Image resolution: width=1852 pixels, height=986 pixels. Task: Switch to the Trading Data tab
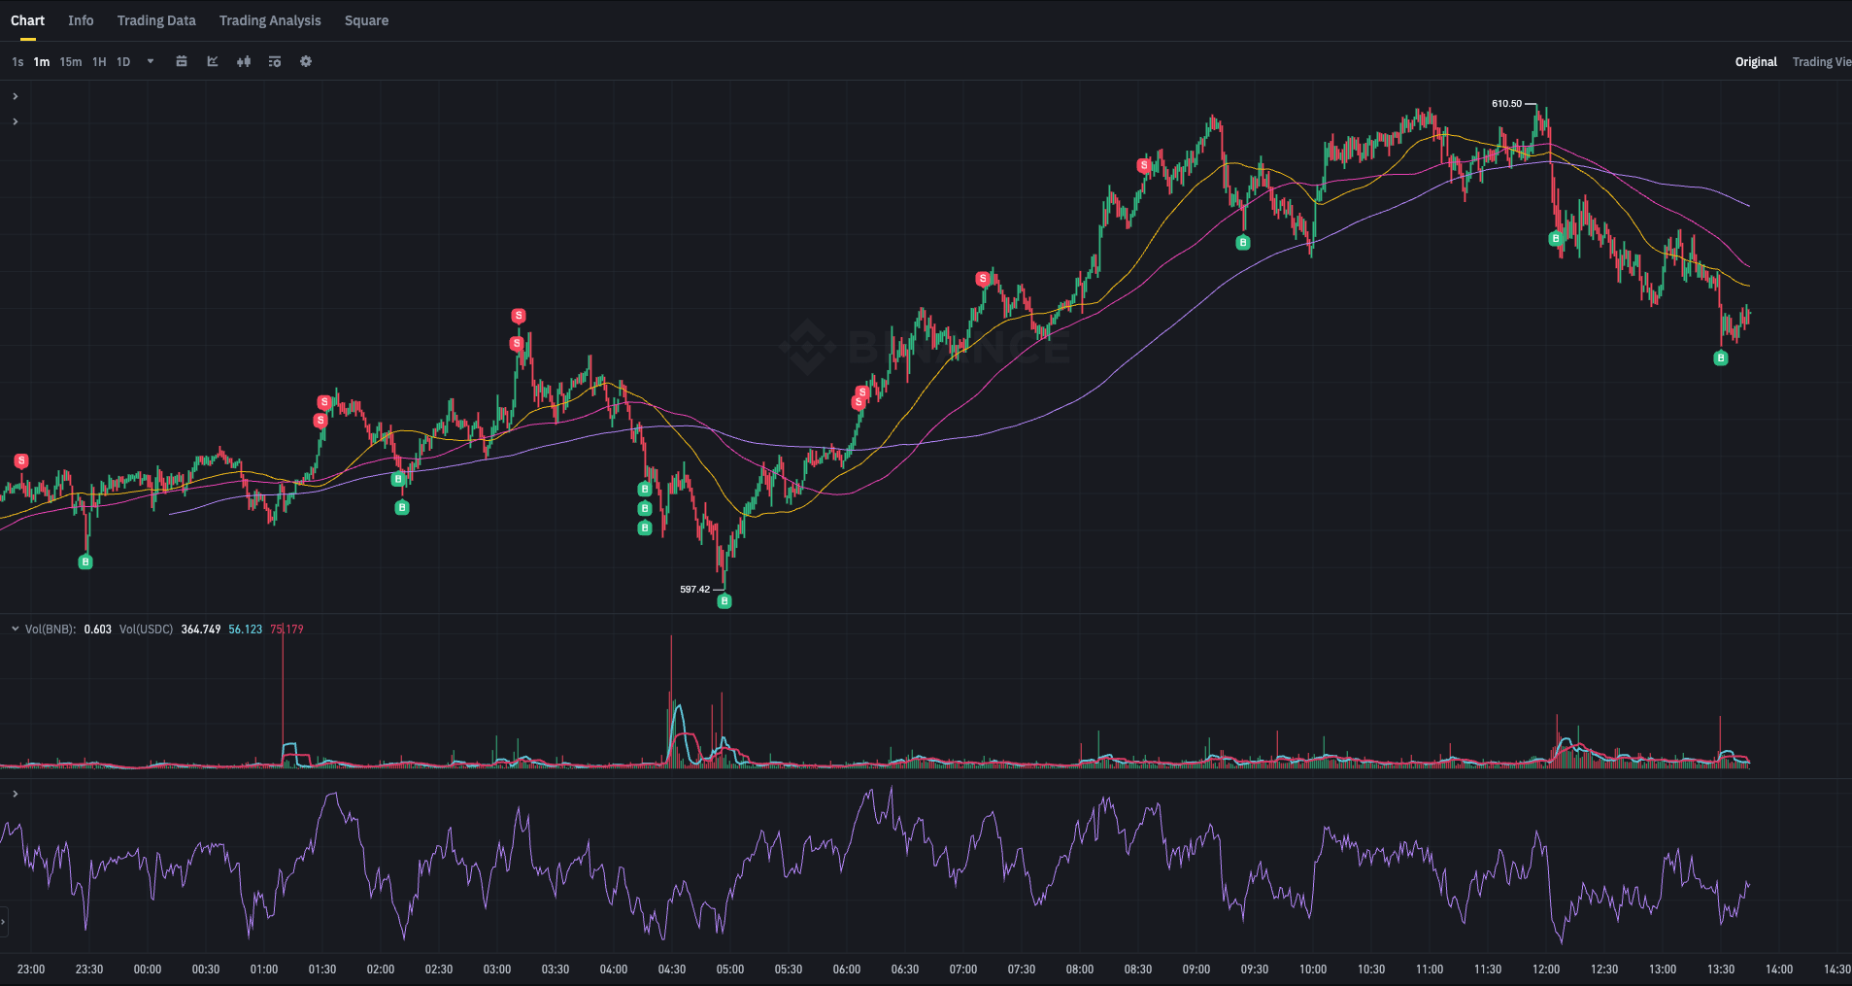tap(156, 20)
